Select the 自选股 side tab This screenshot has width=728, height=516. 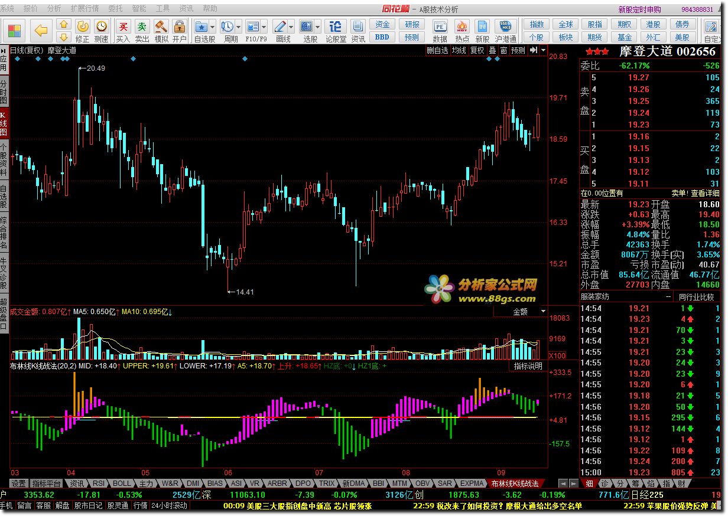coord(4,195)
